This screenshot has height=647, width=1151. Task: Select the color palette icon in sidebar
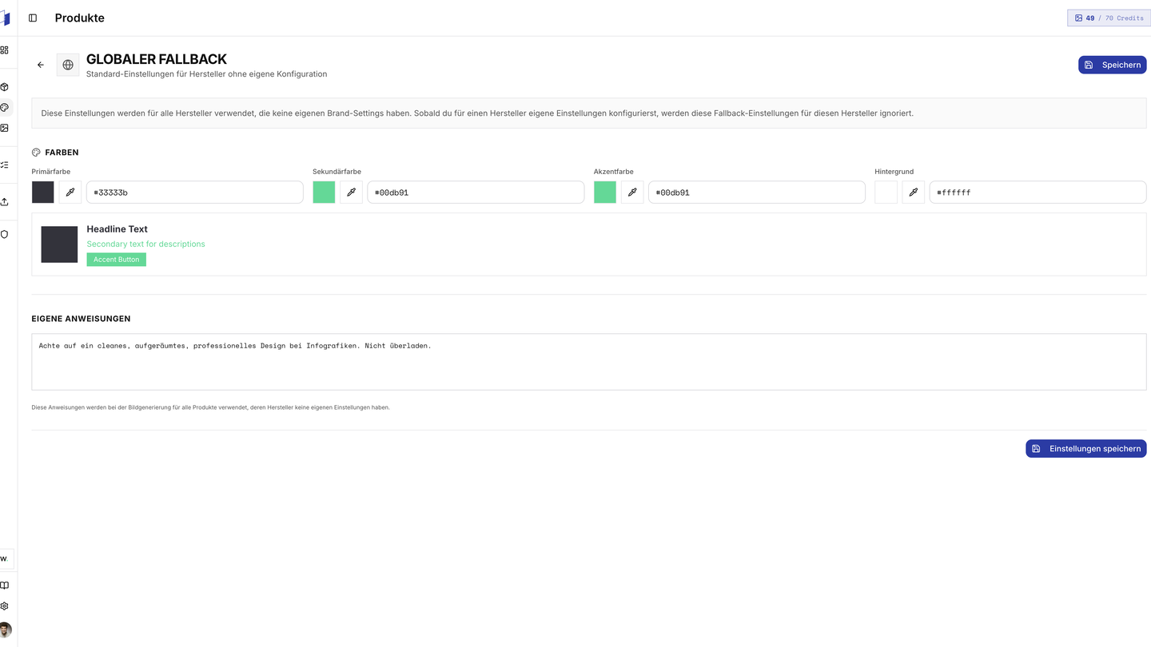point(4,107)
